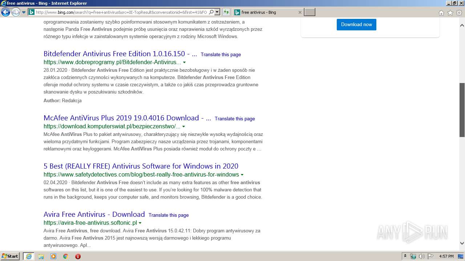This screenshot has height=261, width=465.
Task: Open Google Chrome from the taskbar
Action: [65, 256]
